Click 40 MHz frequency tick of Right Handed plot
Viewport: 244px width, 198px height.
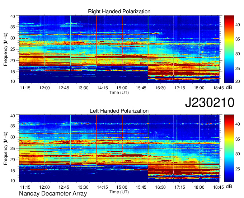(13, 16)
